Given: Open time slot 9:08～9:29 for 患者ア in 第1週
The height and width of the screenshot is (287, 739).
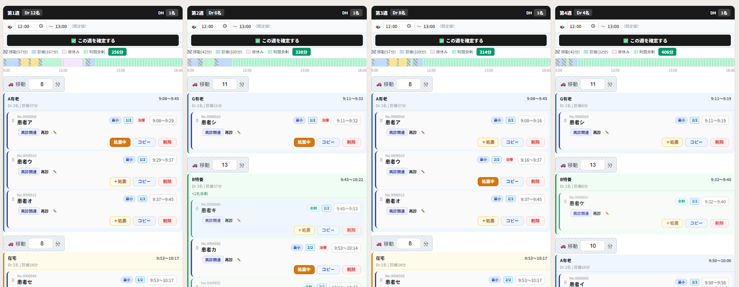Looking at the screenshot, I should pyautogui.click(x=163, y=120).
